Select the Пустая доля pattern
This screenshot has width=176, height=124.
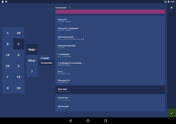(110, 107)
